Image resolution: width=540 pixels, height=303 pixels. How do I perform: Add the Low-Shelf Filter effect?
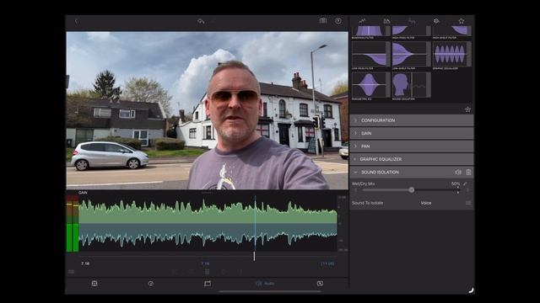pos(411,55)
